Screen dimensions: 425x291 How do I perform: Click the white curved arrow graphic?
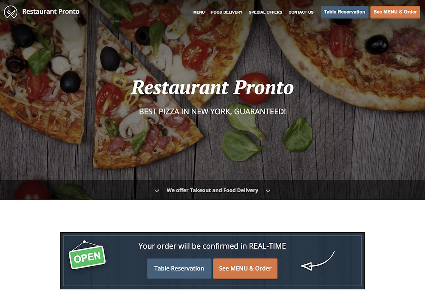tap(318, 261)
